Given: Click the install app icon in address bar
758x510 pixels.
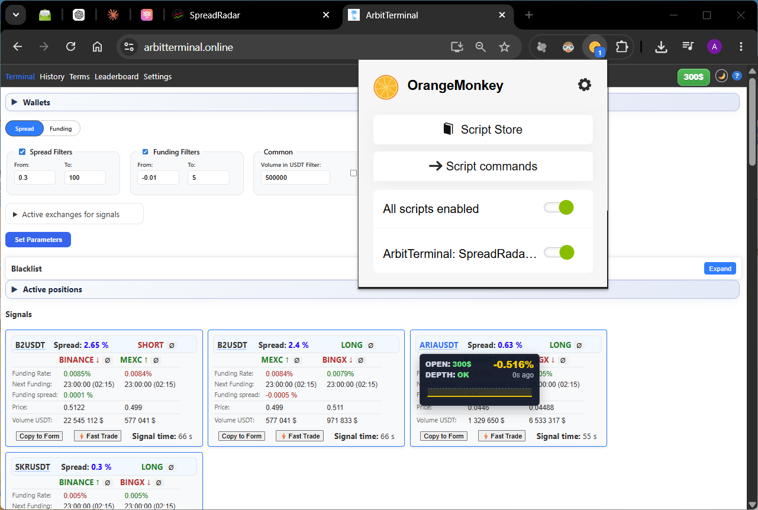Looking at the screenshot, I should pos(457,47).
